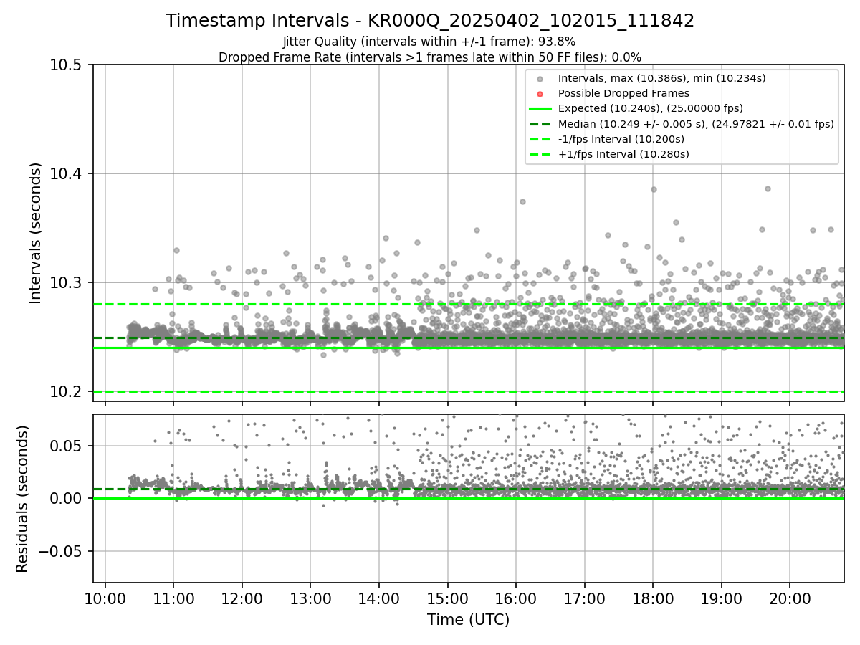Click the interval data point near 10.374 at 16:05
The image size is (860, 645).
pyautogui.click(x=522, y=202)
